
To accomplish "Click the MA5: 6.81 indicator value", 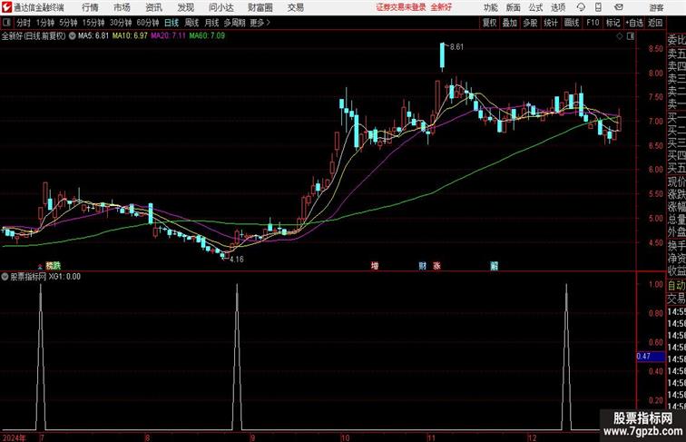I will (x=93, y=36).
